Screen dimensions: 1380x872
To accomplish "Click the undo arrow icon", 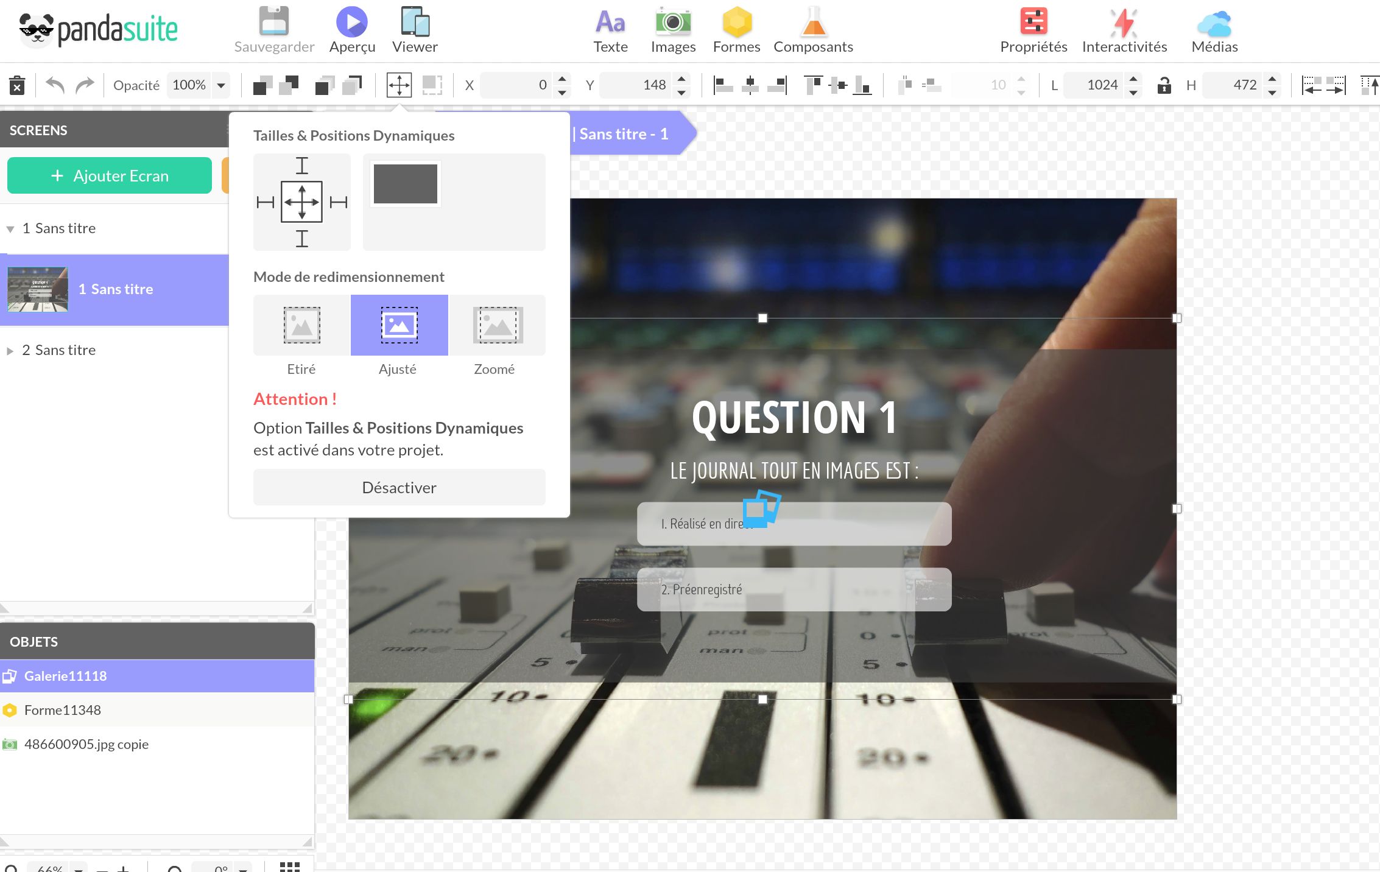I will 55,85.
